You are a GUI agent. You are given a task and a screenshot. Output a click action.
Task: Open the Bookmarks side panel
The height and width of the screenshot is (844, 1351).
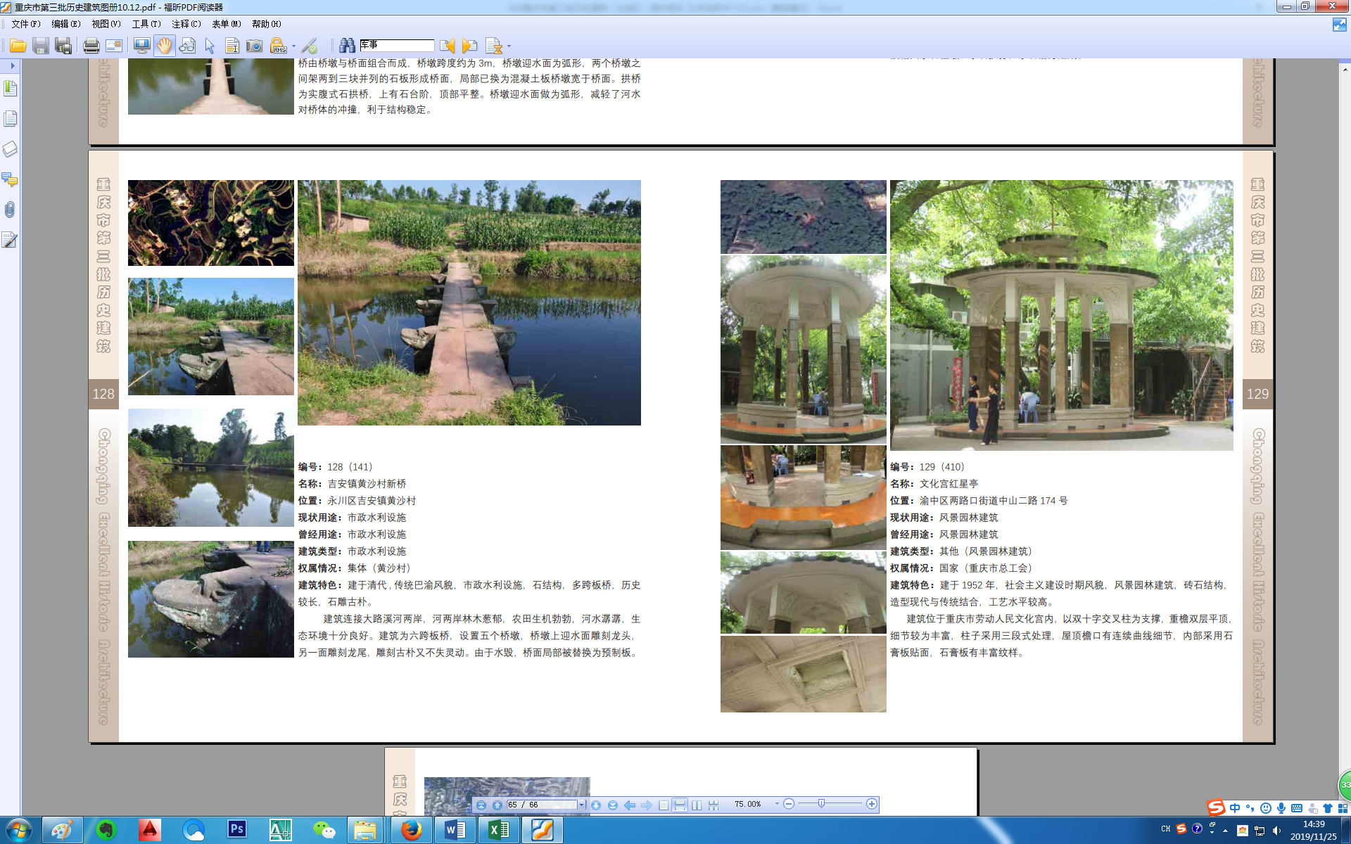[x=10, y=89]
